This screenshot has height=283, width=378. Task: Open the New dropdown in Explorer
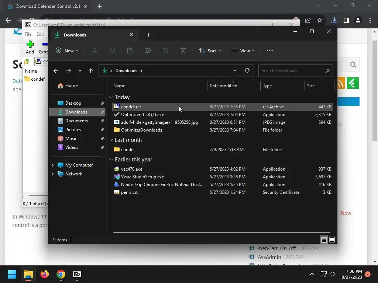click(67, 50)
